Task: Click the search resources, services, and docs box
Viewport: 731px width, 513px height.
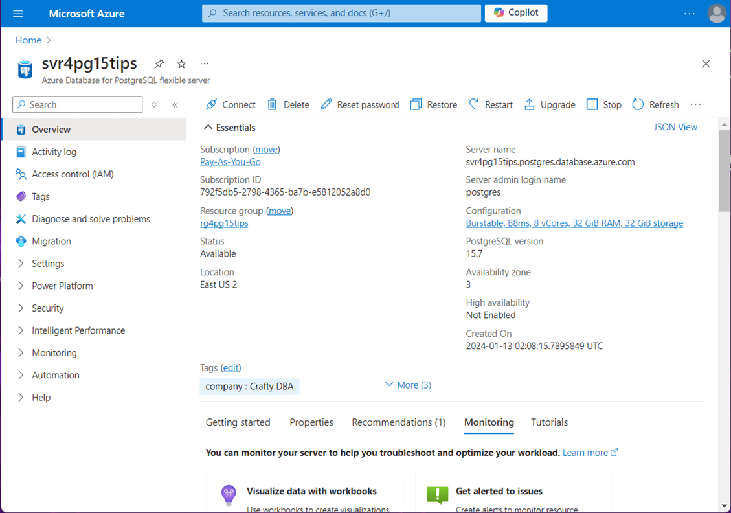Action: pyautogui.click(x=341, y=13)
